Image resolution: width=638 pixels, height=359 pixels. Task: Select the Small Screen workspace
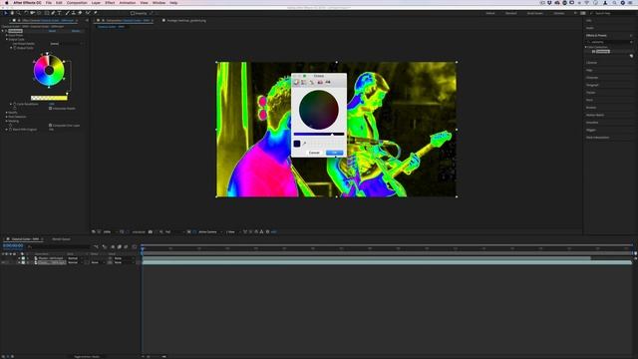point(535,13)
